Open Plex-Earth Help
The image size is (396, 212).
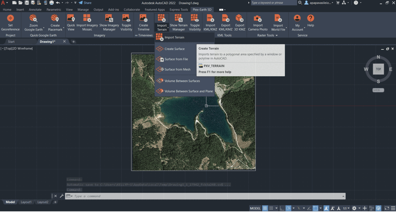(x=311, y=21)
